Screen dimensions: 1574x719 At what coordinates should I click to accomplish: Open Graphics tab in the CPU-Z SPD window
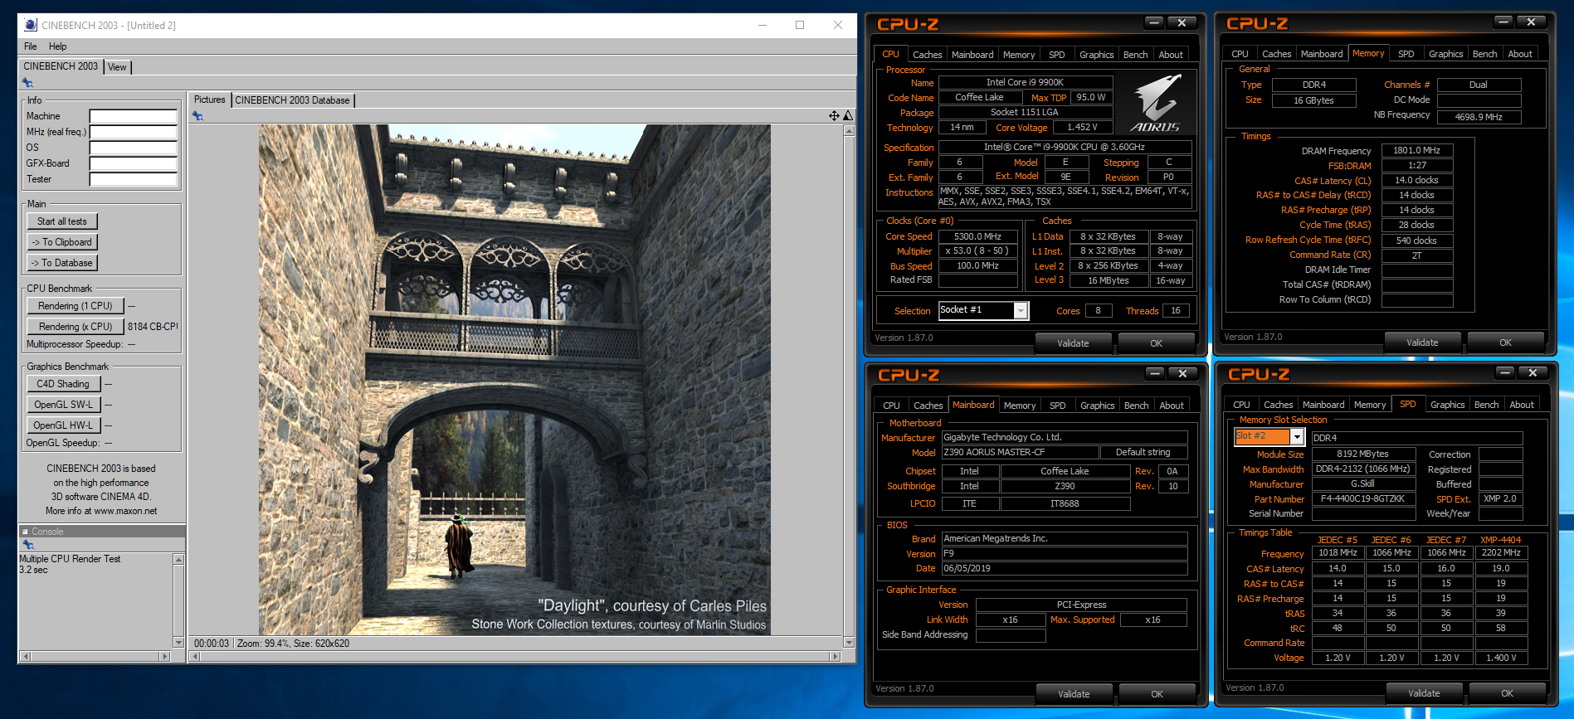[x=1447, y=405]
